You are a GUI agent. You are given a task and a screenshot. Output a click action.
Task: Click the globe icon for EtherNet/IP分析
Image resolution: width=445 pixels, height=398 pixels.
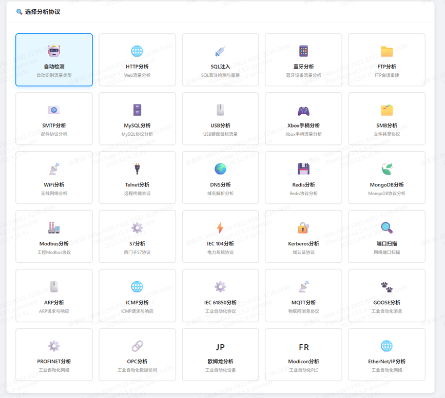coord(387,346)
